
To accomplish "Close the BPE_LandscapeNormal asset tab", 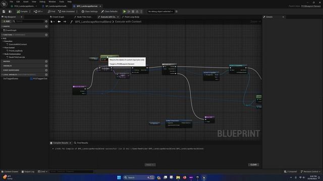I will click(x=100, y=6).
